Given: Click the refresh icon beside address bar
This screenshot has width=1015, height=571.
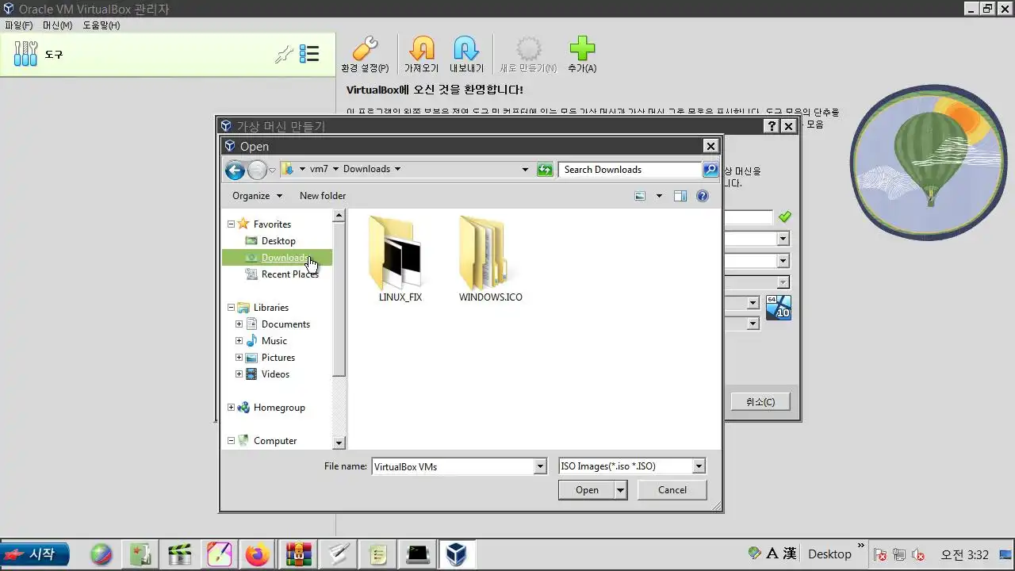Looking at the screenshot, I should [x=545, y=169].
